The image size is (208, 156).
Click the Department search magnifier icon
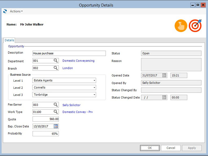pyautogui.click(x=56, y=61)
